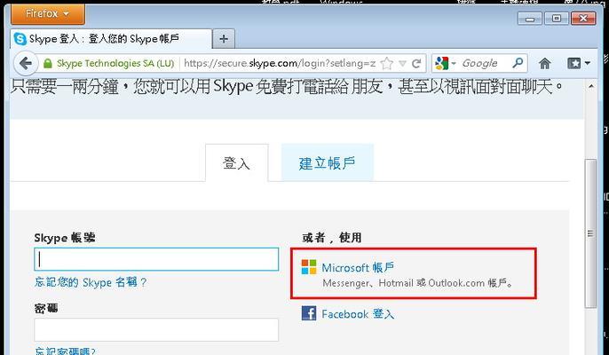Click Messenger、Hotmail 或 Outlook.com 帳戶 text
The image size is (609, 355).
point(418,283)
